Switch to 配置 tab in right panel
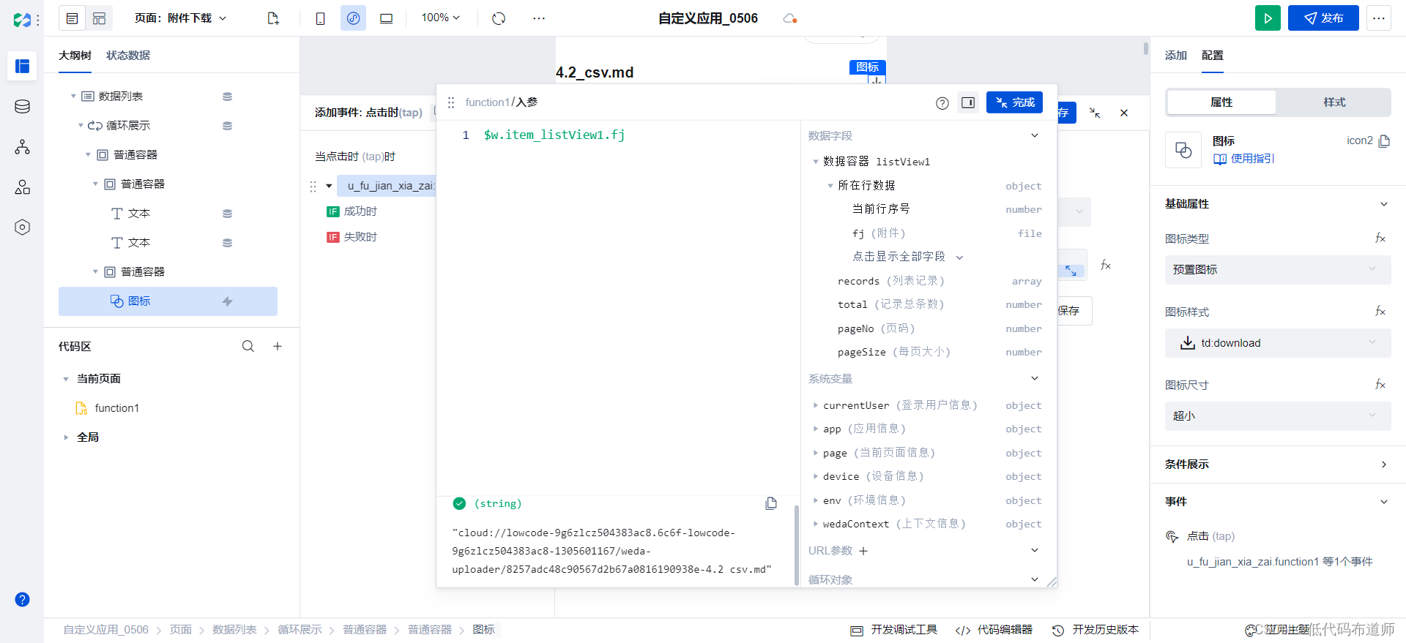 [x=1213, y=56]
